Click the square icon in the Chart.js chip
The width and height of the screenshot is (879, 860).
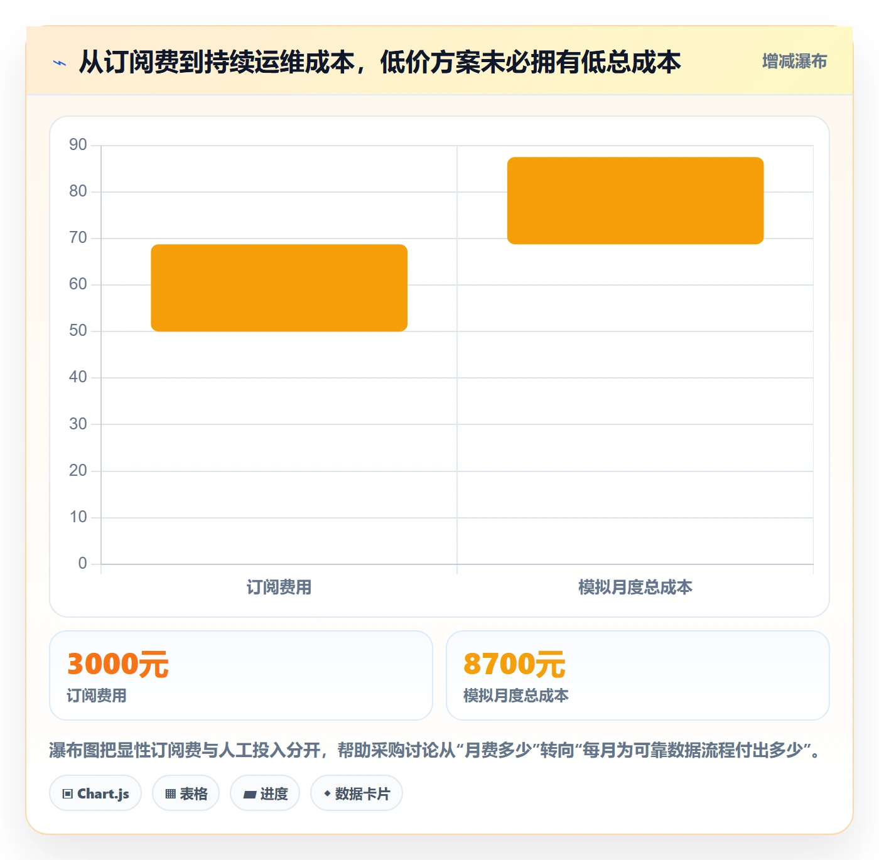pyautogui.click(x=68, y=794)
